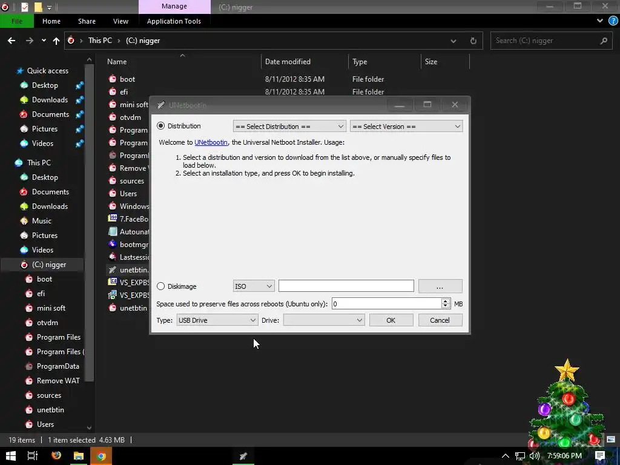Image resolution: width=620 pixels, height=465 pixels.
Task: Expand the address bar history dropdown
Action: point(453,41)
